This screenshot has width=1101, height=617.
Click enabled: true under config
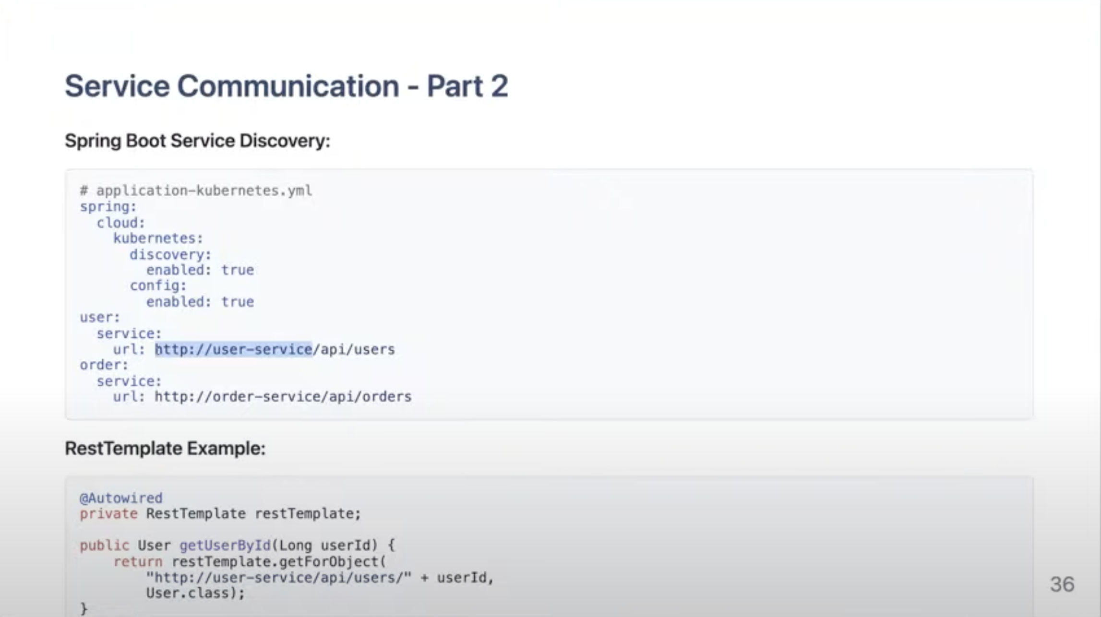point(200,302)
